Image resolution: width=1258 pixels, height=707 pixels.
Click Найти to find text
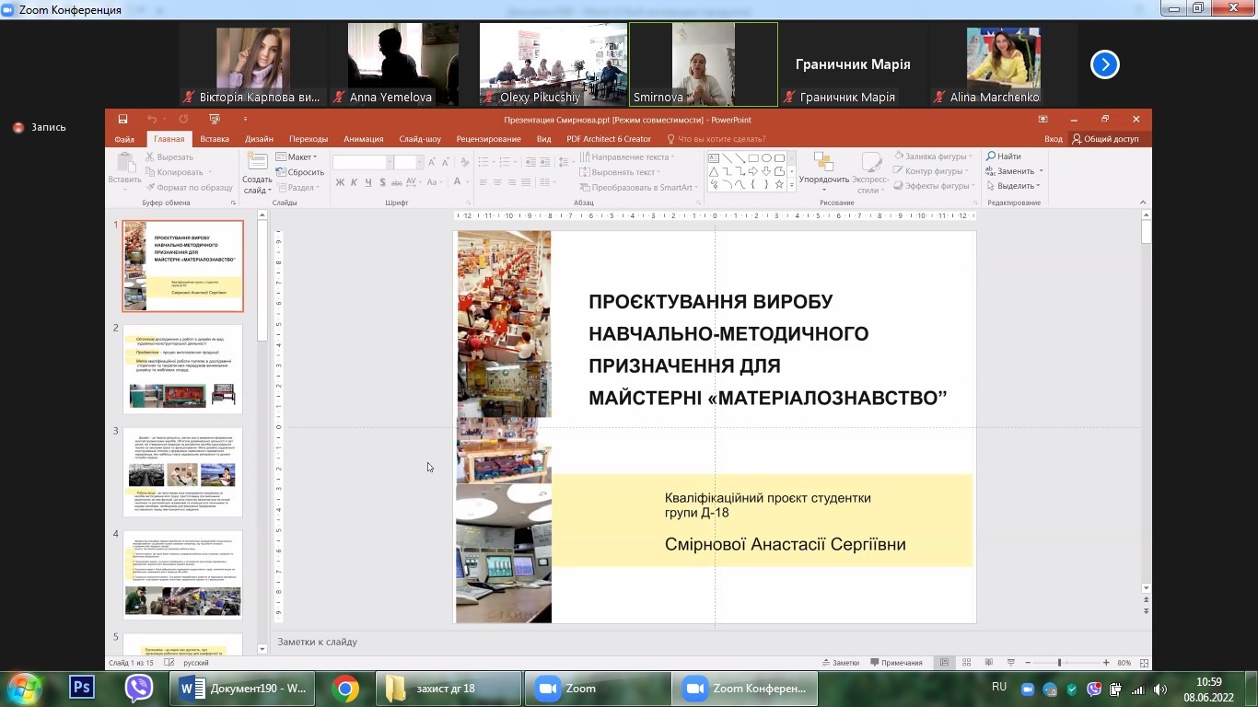[x=1003, y=156]
